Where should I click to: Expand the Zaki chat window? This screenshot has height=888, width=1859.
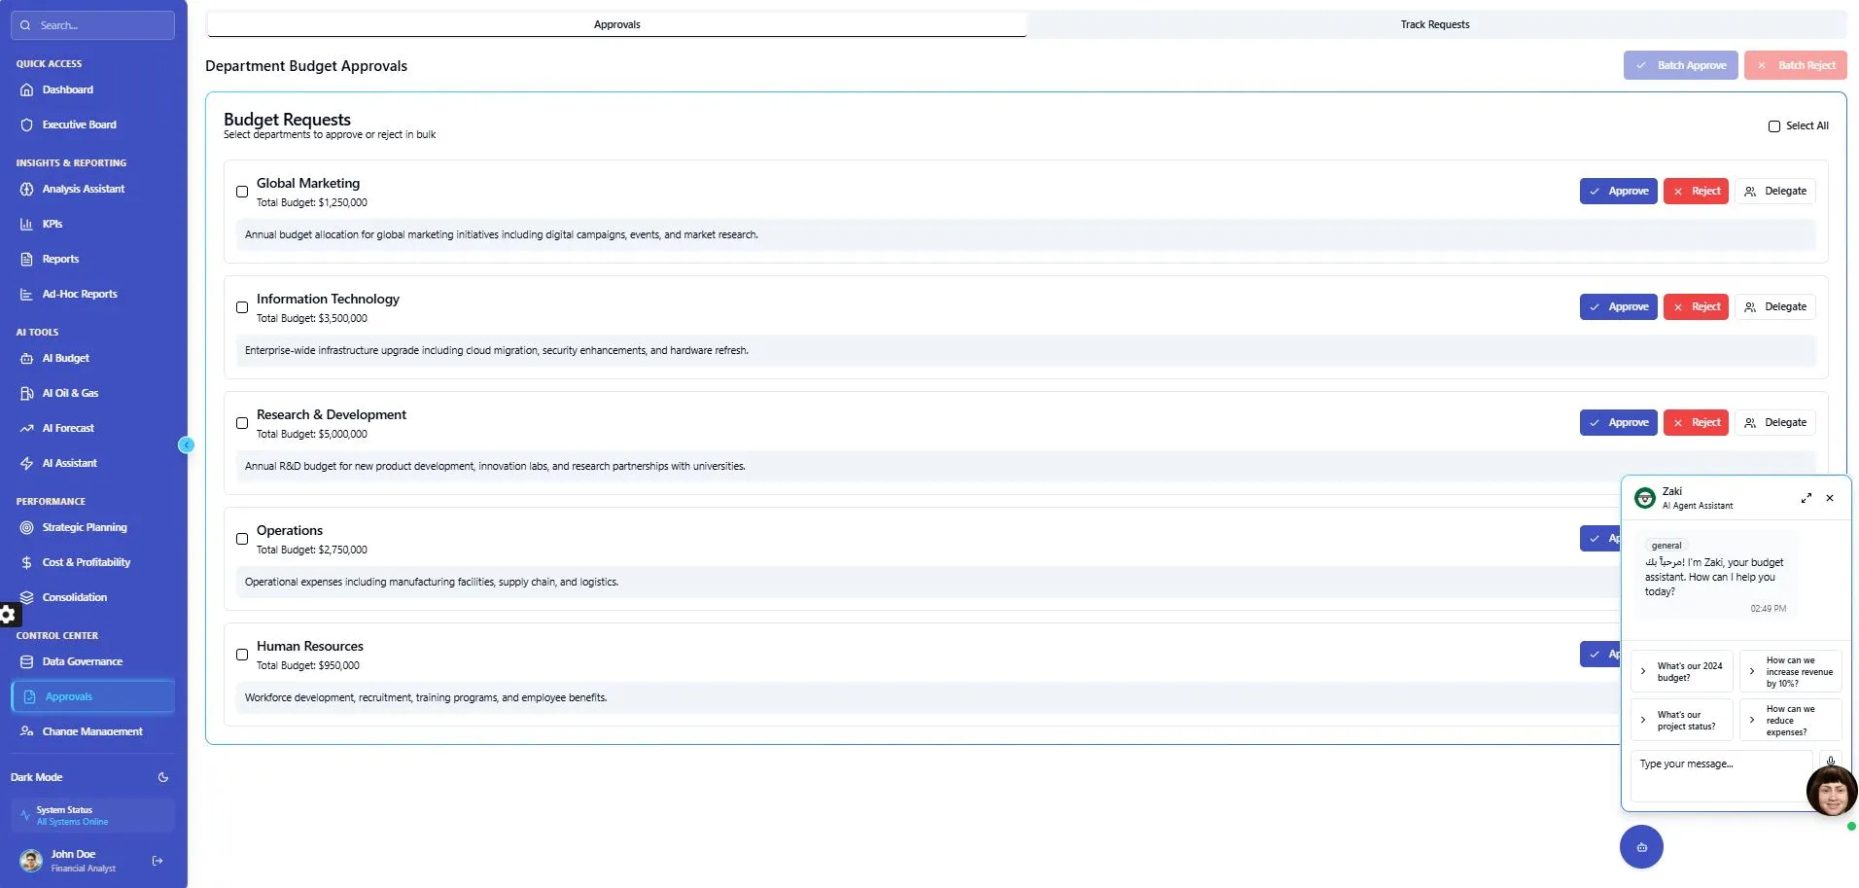(x=1806, y=498)
